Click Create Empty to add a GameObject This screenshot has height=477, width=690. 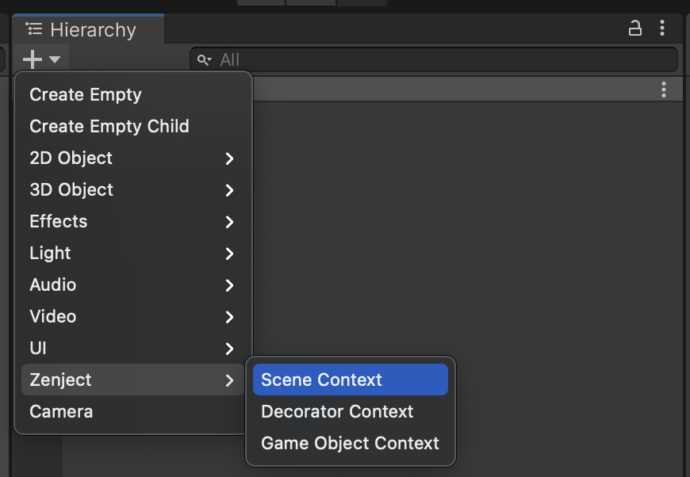click(85, 94)
